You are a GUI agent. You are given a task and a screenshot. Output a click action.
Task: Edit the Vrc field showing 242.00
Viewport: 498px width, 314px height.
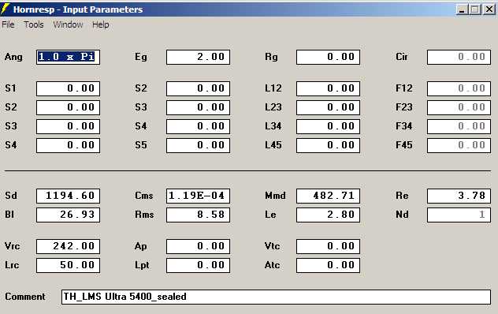point(68,247)
